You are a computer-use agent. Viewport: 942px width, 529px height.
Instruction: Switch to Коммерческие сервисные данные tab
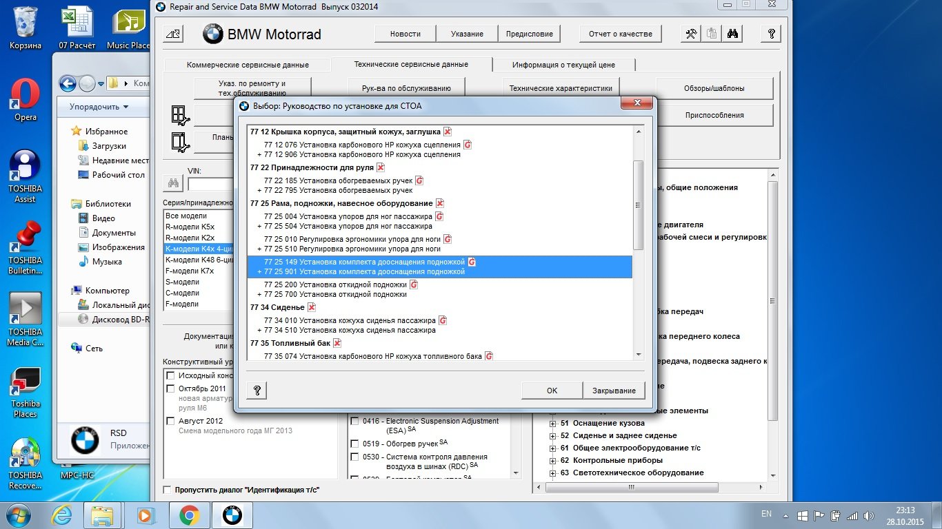click(248, 65)
